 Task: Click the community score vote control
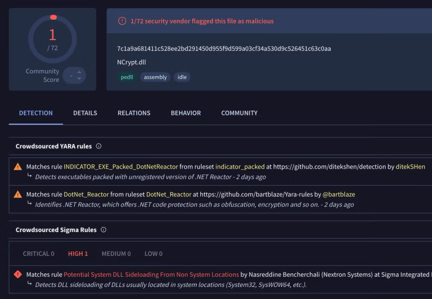tap(74, 76)
